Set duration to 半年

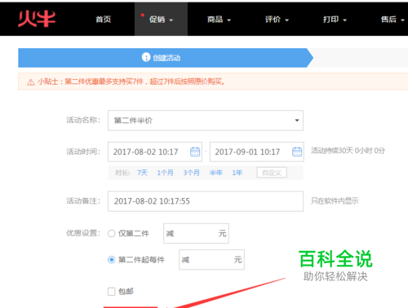pyautogui.click(x=216, y=173)
